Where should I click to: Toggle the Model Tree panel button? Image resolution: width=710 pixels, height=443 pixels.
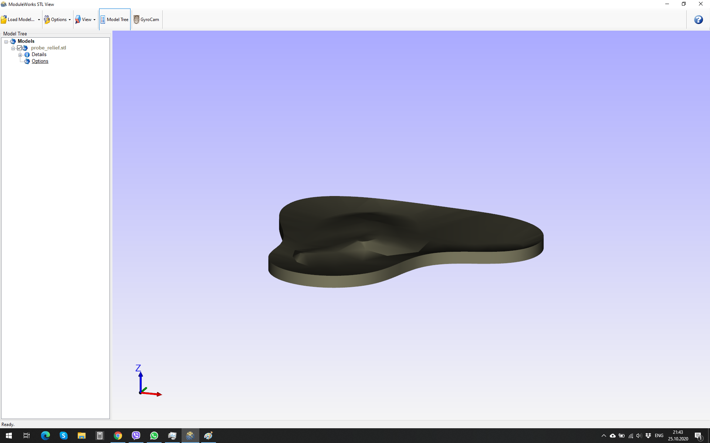point(115,20)
